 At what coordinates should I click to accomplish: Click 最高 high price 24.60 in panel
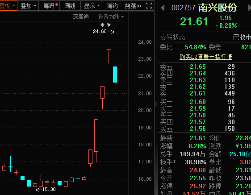pyautogui.click(x=198, y=170)
